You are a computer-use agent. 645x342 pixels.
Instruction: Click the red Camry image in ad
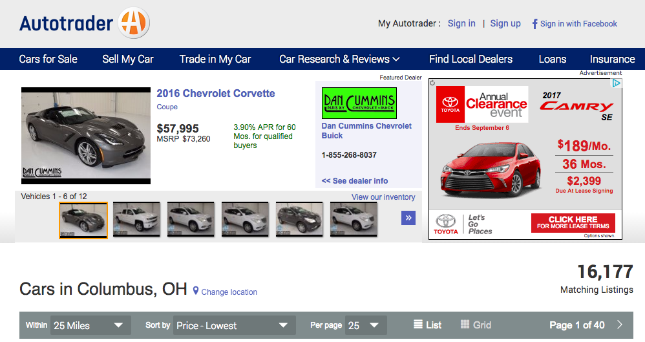coord(491,170)
